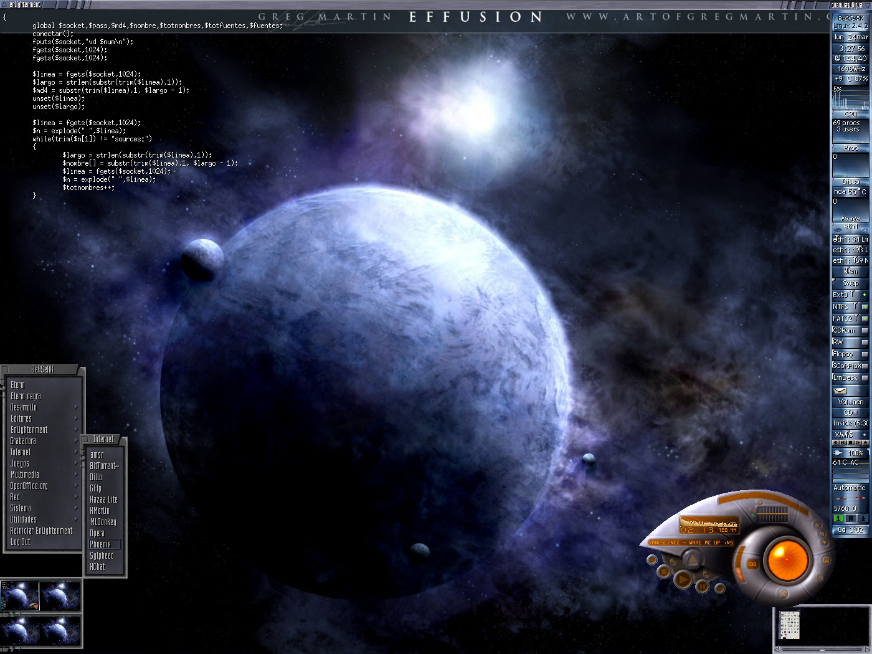Switch to the bottom-left desktop in pager
This screenshot has height=654, width=872.
[20, 631]
